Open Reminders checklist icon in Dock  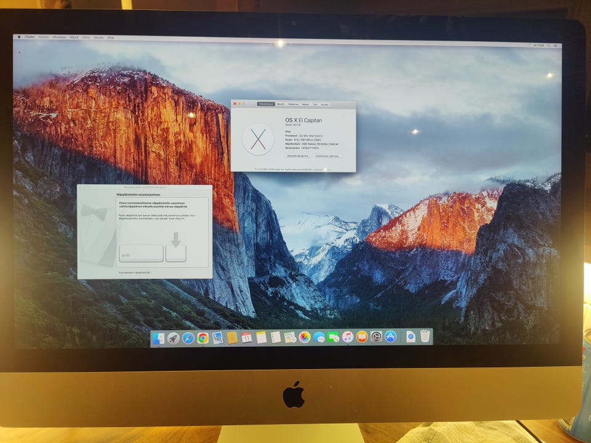[x=276, y=337]
